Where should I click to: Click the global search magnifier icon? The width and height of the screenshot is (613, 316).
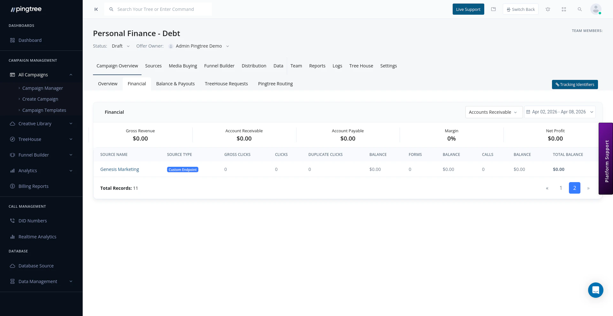click(x=580, y=9)
